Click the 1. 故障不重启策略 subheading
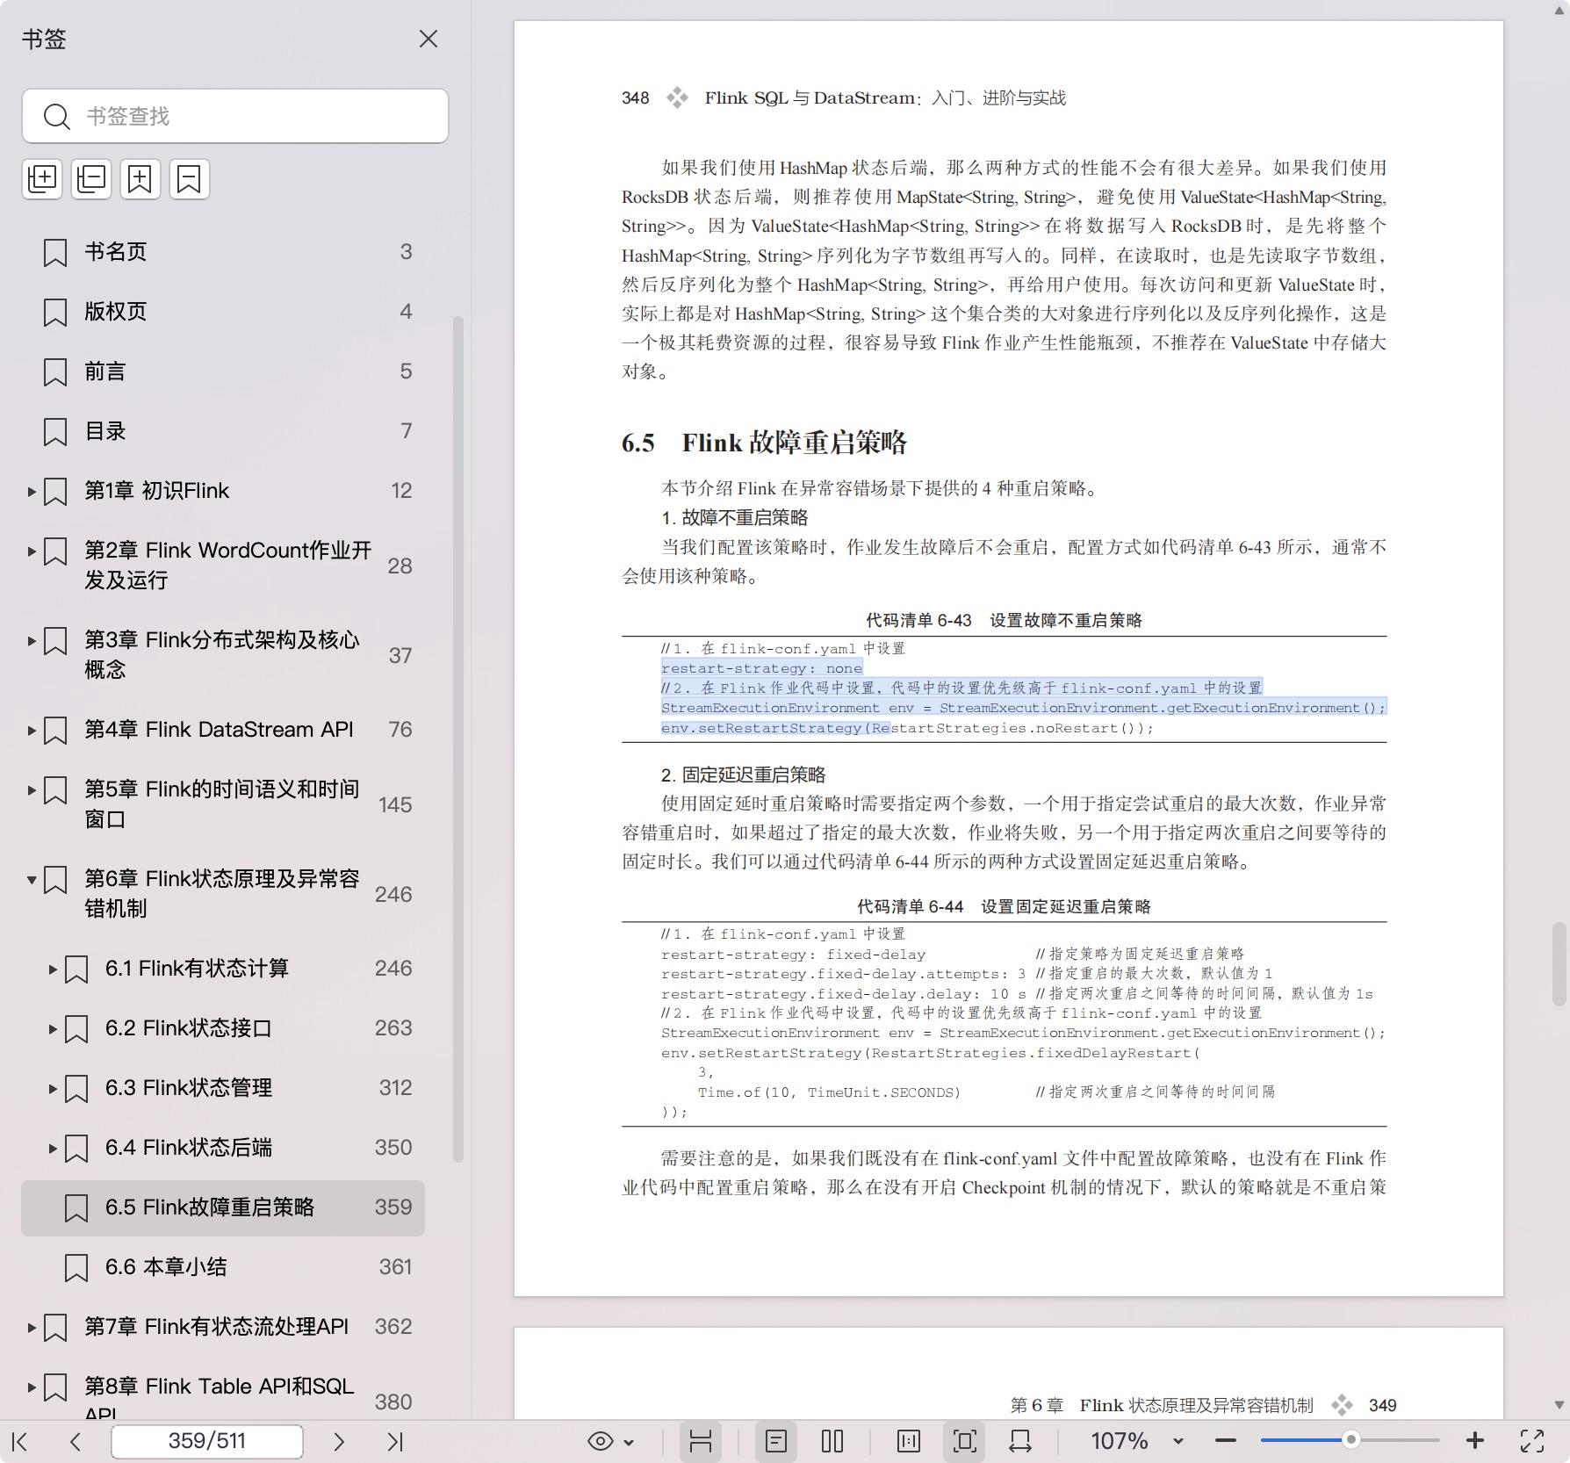This screenshot has width=1570, height=1463. (x=734, y=517)
